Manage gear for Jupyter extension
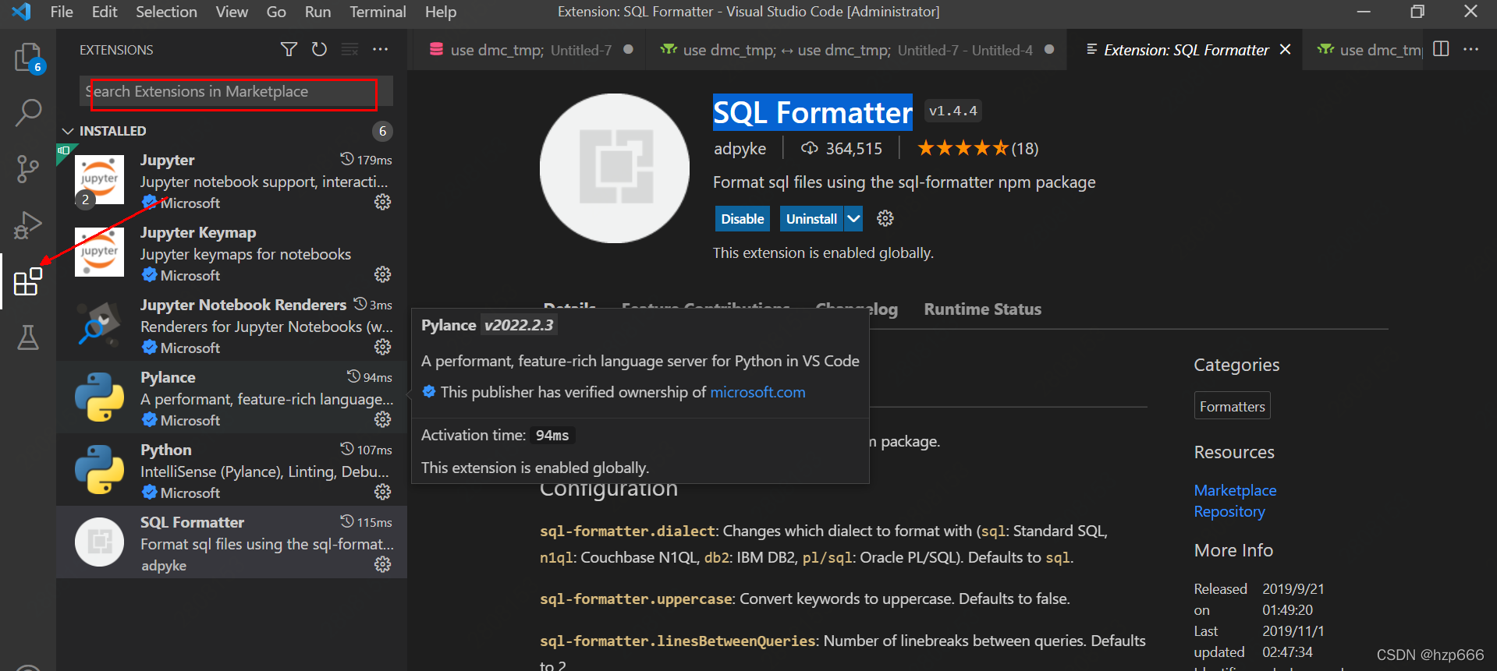The height and width of the screenshot is (671, 1497). tap(382, 202)
